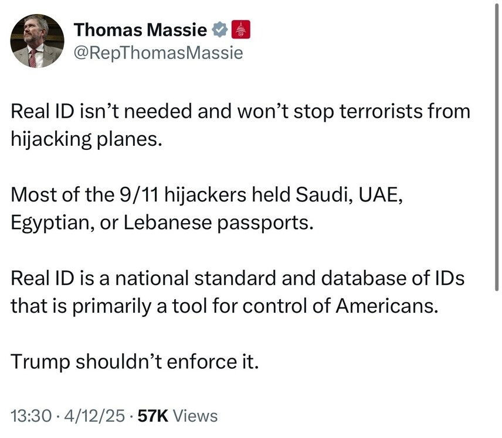
Task: Open Thomas Massie's profile picture
Action: pyautogui.click(x=37, y=41)
